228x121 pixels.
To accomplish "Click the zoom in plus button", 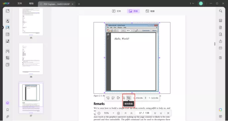I will (x=118, y=113).
